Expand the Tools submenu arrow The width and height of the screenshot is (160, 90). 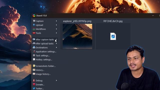[56, 33]
